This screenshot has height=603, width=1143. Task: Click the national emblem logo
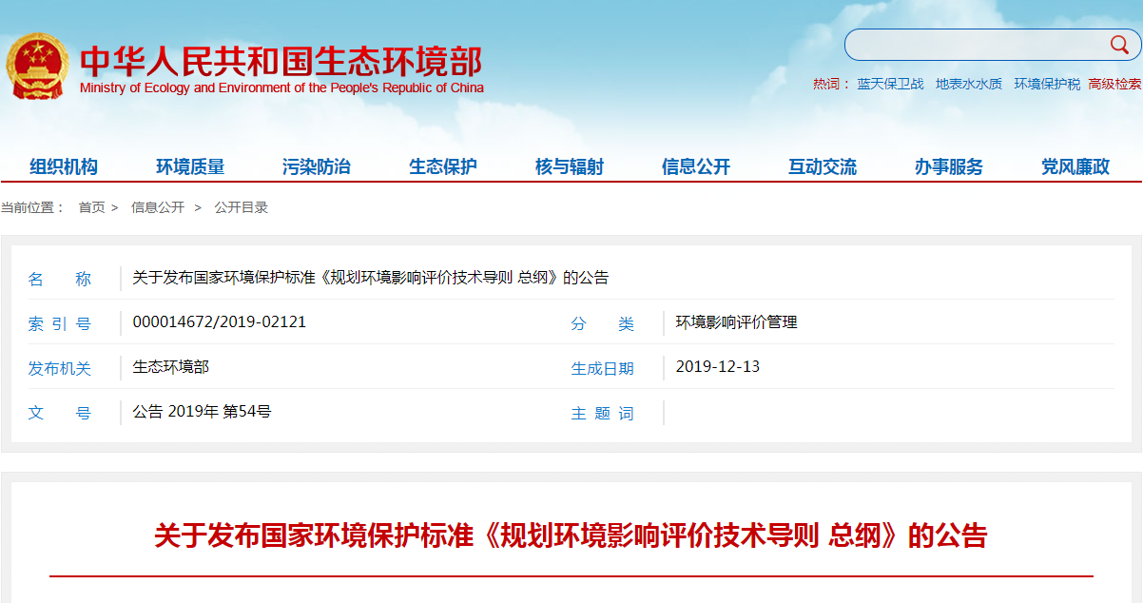36,62
